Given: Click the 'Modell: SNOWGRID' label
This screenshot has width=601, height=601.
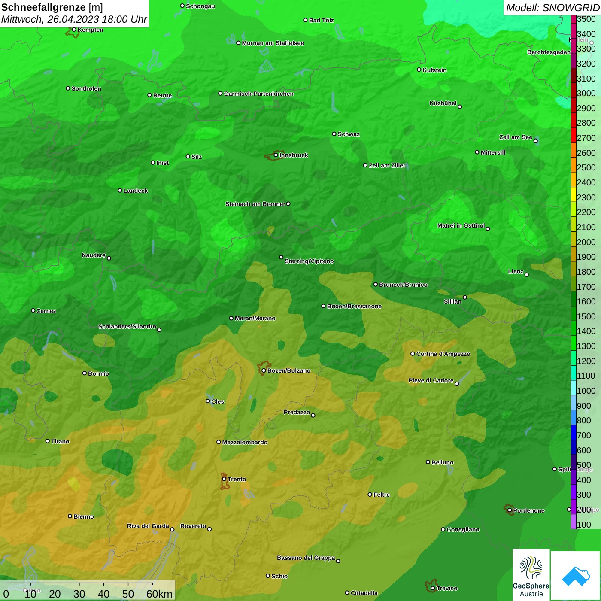Looking at the screenshot, I should click(552, 7).
